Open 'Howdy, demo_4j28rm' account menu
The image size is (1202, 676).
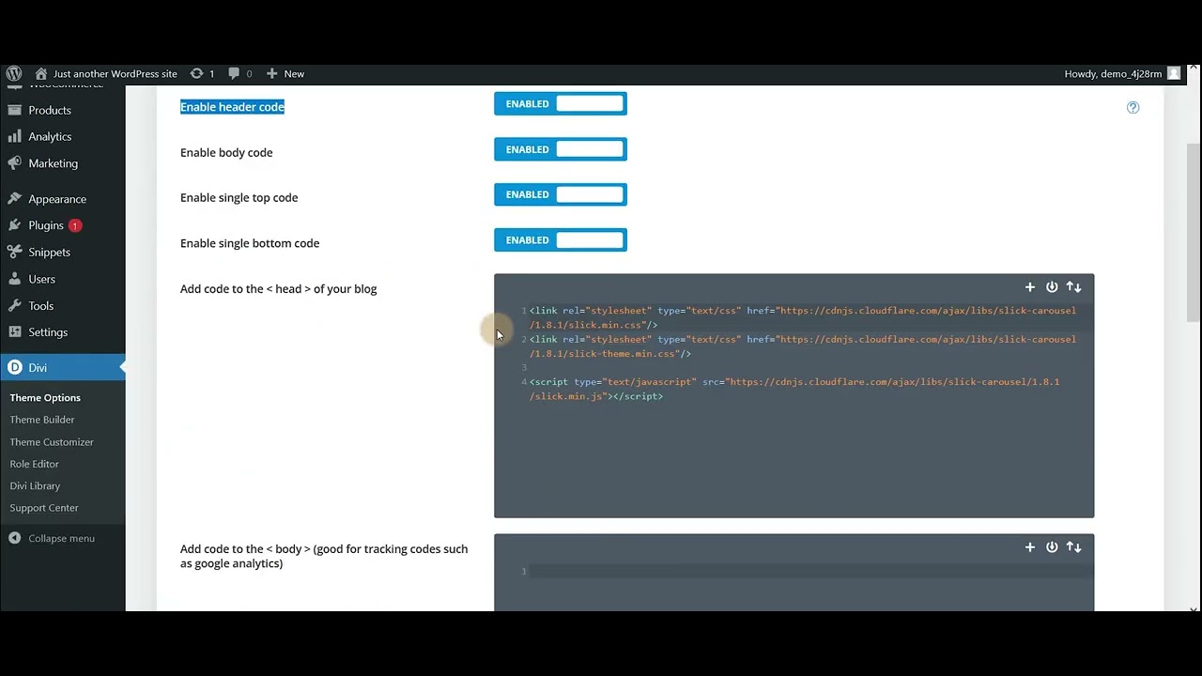[x=1113, y=73]
